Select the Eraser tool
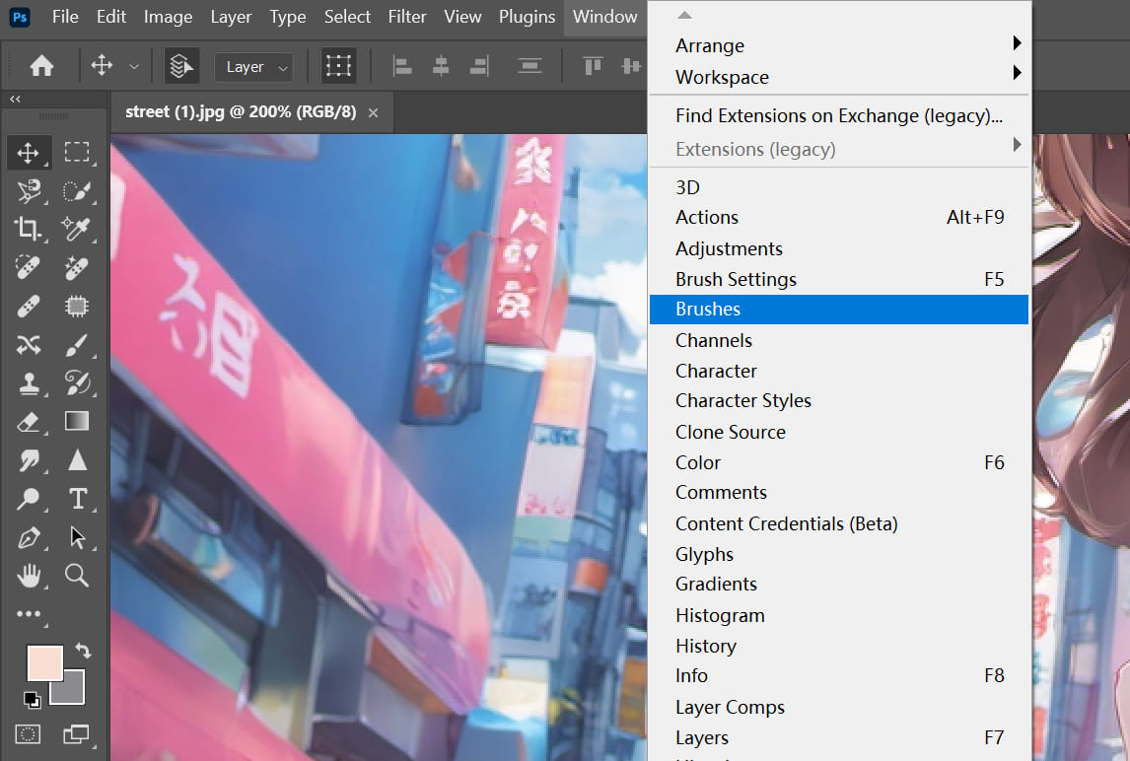The width and height of the screenshot is (1130, 761). click(x=28, y=422)
